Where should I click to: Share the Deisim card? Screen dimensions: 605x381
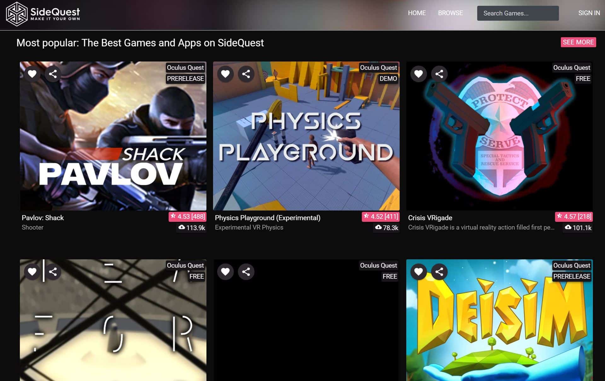coord(439,272)
